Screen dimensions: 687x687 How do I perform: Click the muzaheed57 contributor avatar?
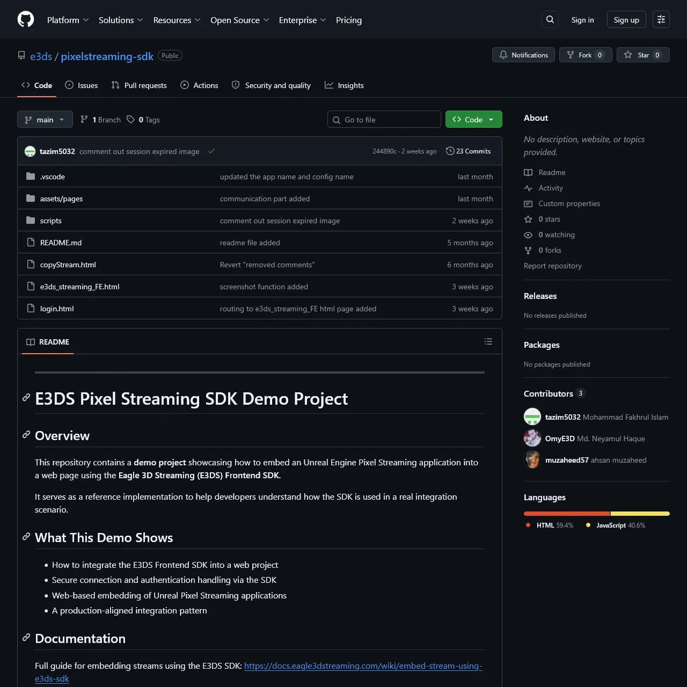[x=532, y=459]
